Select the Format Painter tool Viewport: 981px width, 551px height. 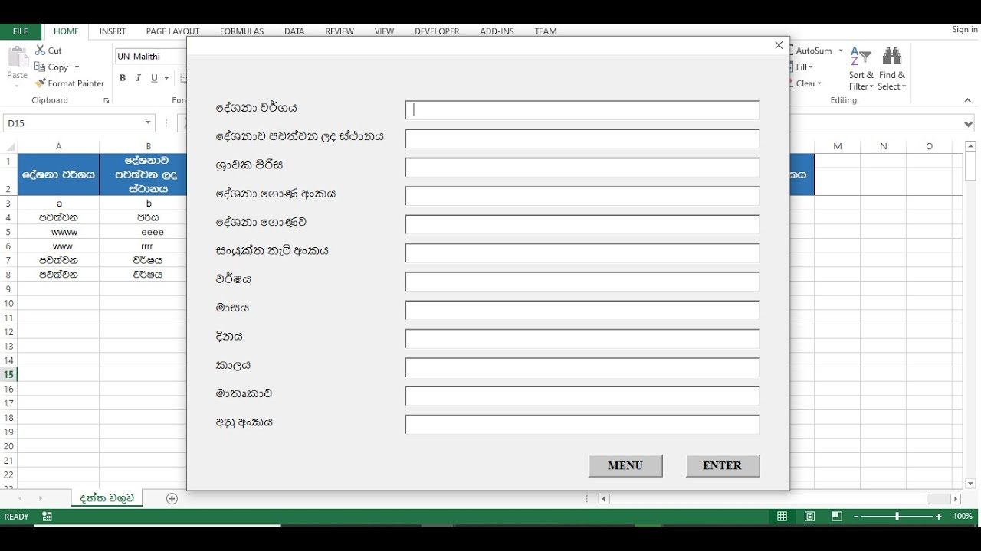click(x=70, y=83)
